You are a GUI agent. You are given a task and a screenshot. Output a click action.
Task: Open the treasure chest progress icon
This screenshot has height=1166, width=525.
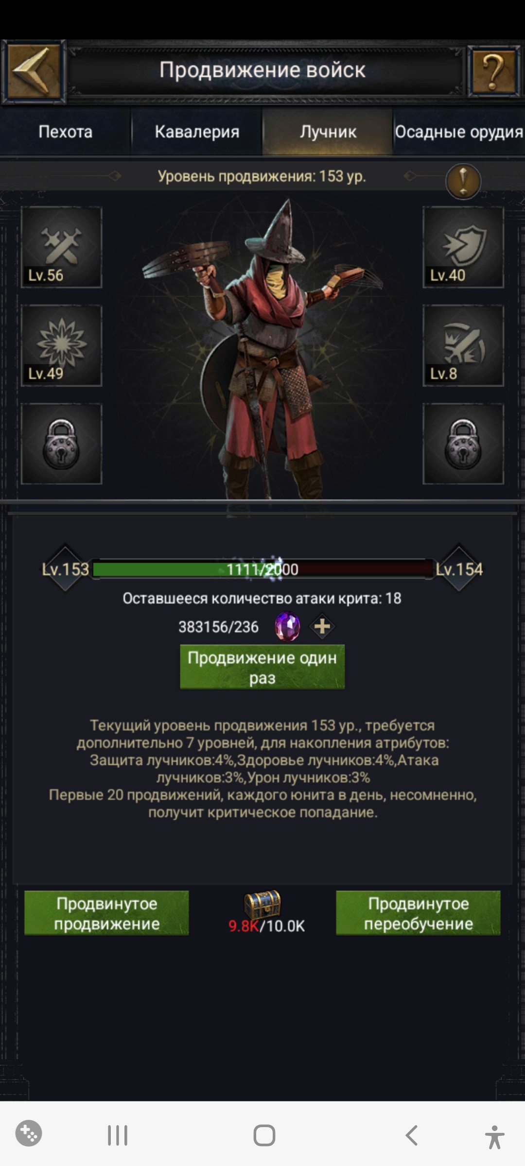[262, 904]
